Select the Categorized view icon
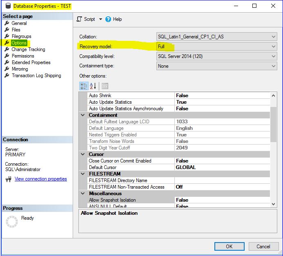The width and height of the screenshot is (283, 256). point(84,86)
